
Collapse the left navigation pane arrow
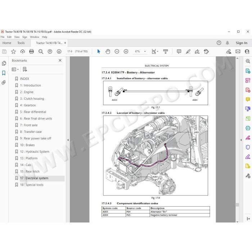(x=68, y=140)
